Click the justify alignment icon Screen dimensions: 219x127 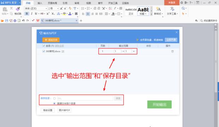click(96, 14)
